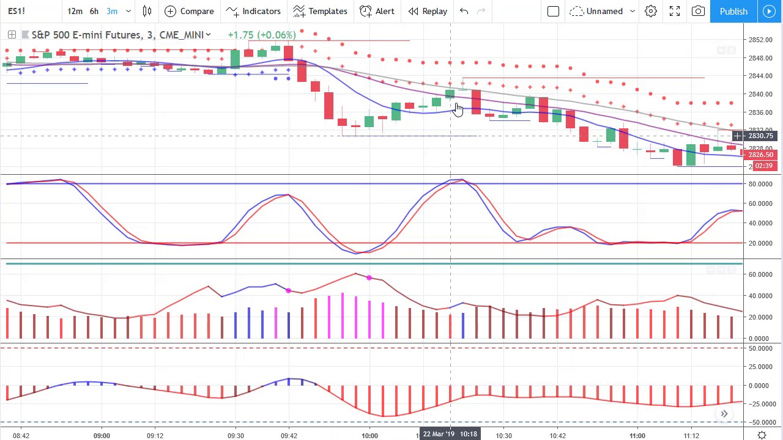Open chart settings gear
Image resolution: width=783 pixels, height=440 pixels.
tap(651, 11)
